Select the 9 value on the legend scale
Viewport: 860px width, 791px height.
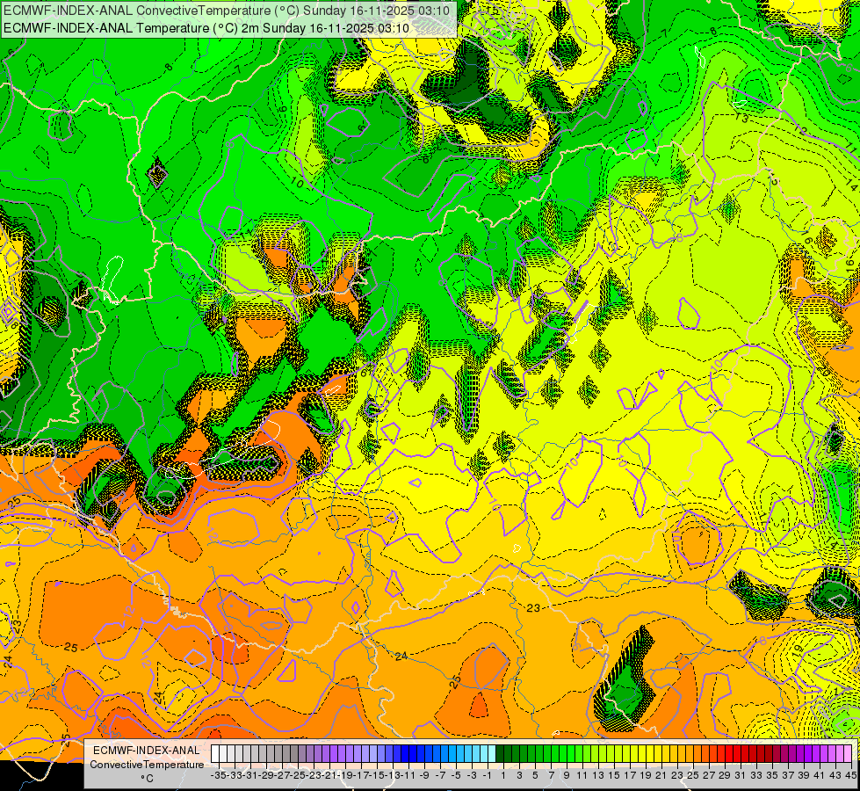[x=567, y=775]
